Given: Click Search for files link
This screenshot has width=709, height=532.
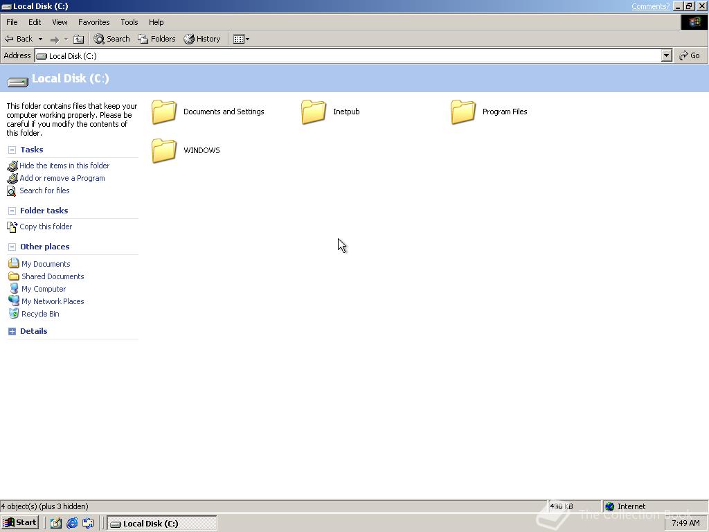Looking at the screenshot, I should 44,190.
